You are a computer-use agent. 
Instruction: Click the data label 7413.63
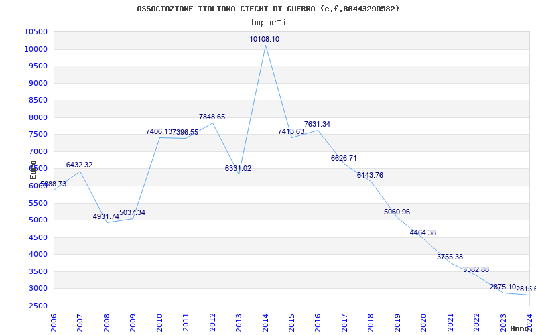[291, 131]
